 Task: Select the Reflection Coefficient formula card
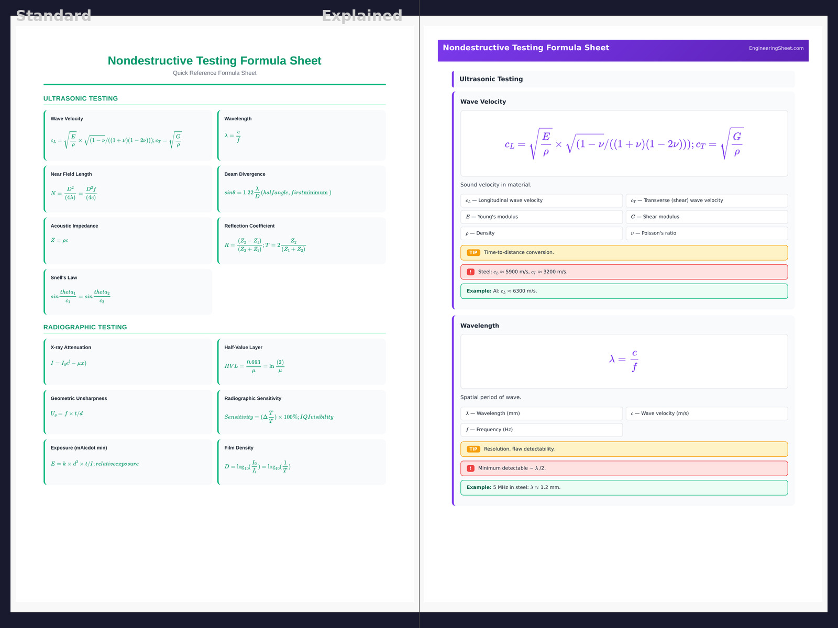[302, 240]
